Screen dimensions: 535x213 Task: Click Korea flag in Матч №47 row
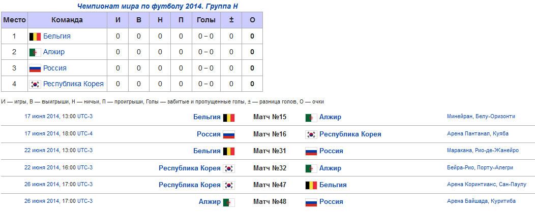pyautogui.click(x=228, y=185)
